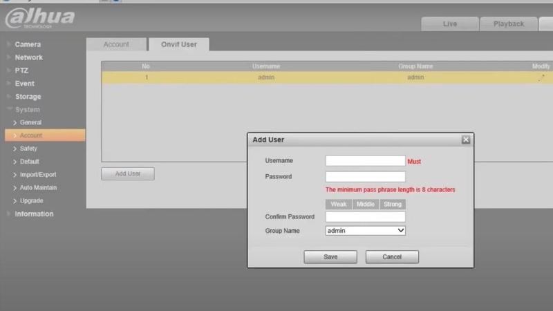Click Cancel in the Add User dialog
This screenshot has height=311, width=553.
[x=392, y=256]
